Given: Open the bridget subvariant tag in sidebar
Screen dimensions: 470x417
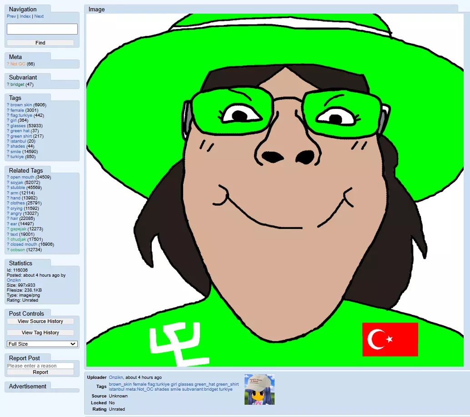Looking at the screenshot, I should 17,84.
